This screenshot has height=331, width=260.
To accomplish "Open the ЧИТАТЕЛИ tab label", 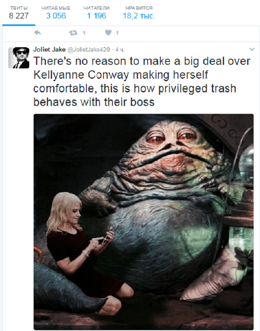I will pyautogui.click(x=96, y=8).
